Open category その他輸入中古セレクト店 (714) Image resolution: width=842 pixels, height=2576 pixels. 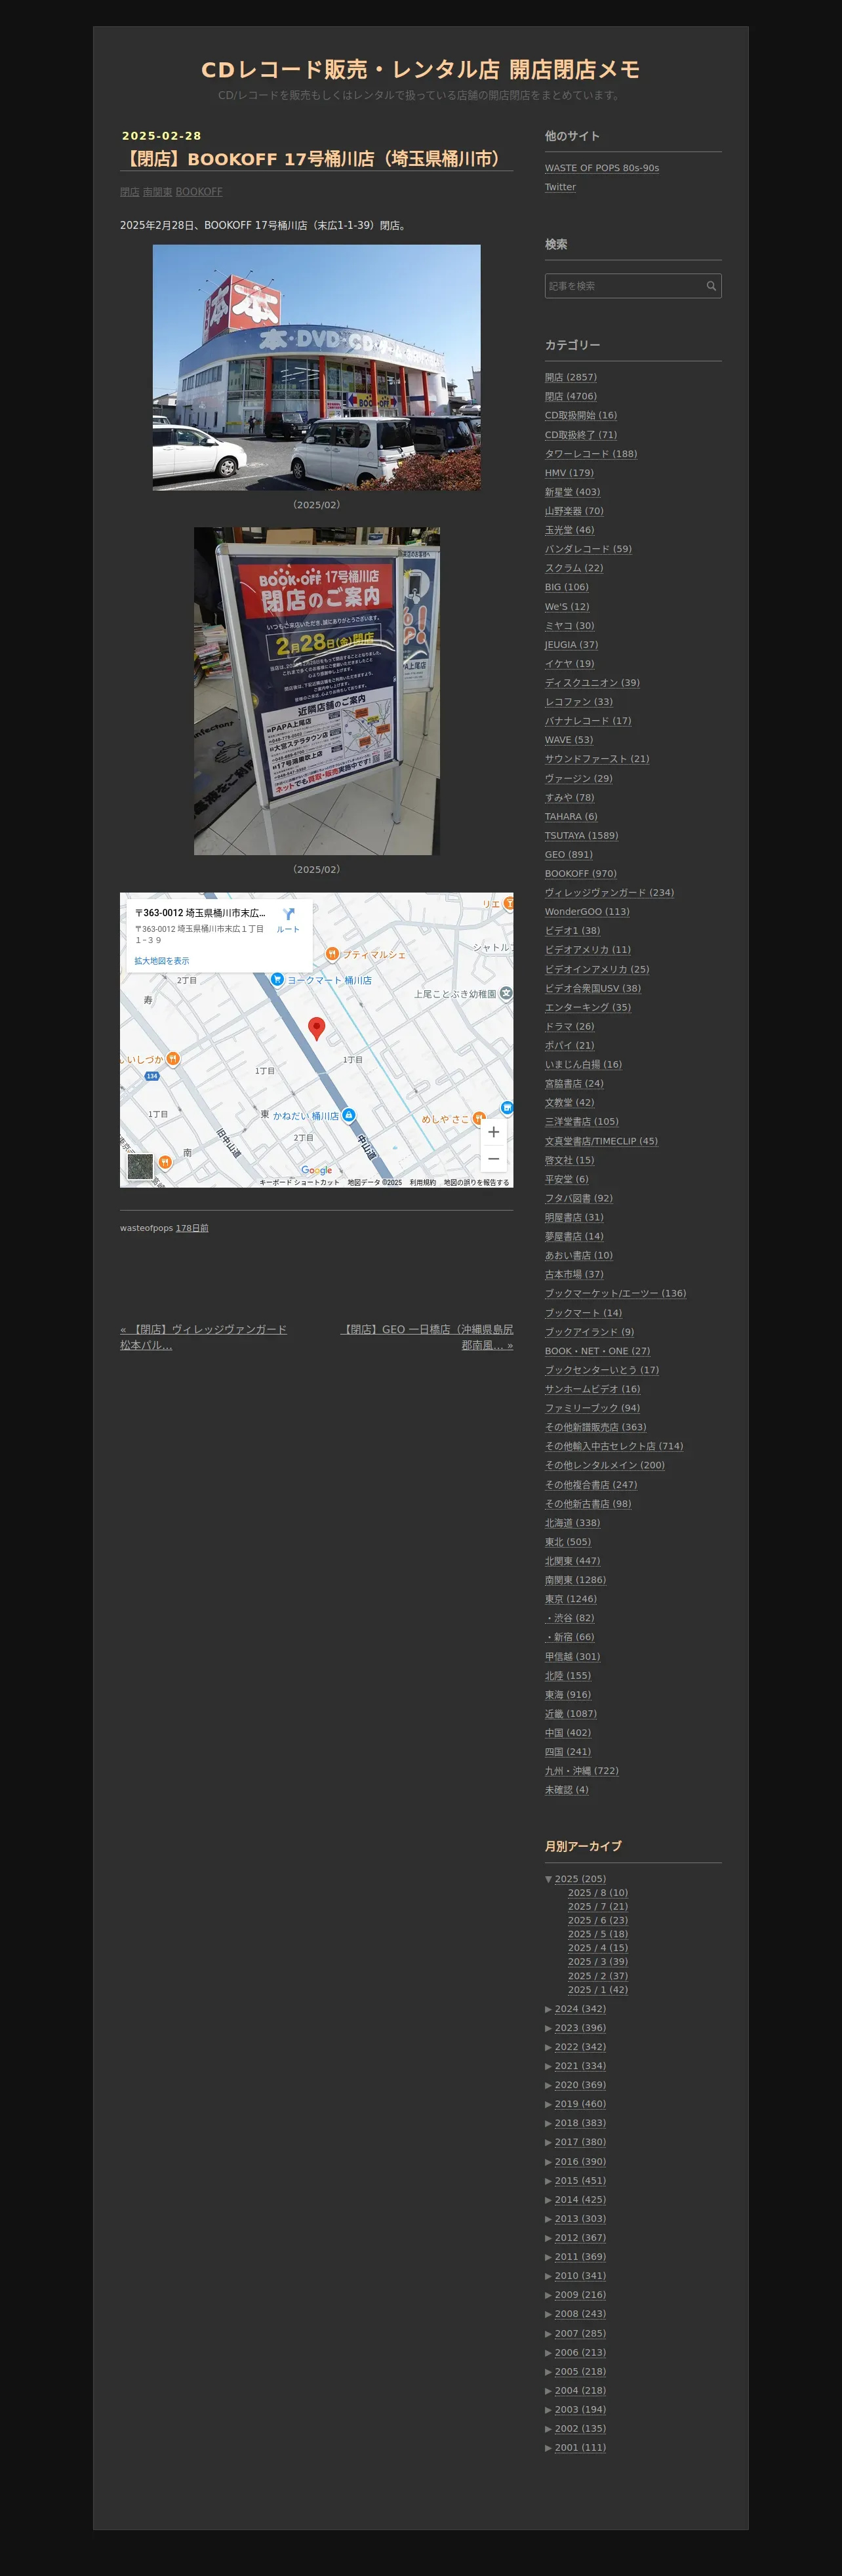point(614,1447)
